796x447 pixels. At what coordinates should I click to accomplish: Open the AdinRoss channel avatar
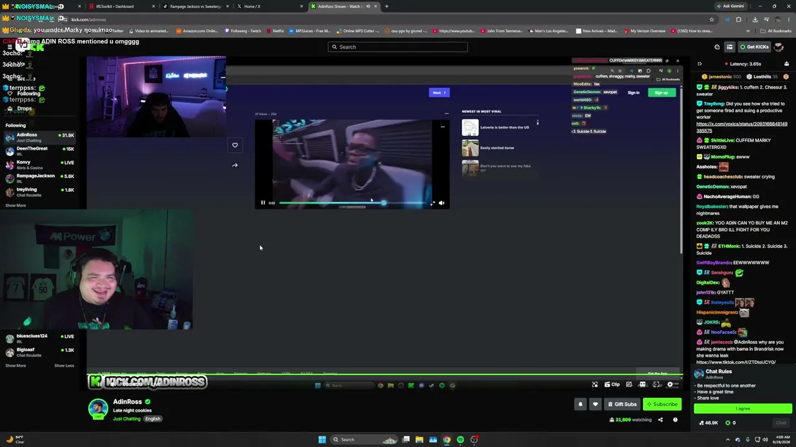[98, 409]
